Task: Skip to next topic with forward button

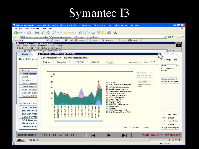Action: click(x=124, y=135)
